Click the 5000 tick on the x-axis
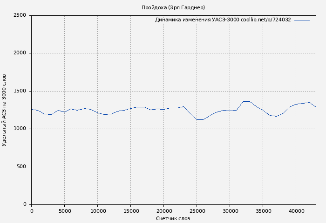The image size is (326, 223). pos(64,211)
